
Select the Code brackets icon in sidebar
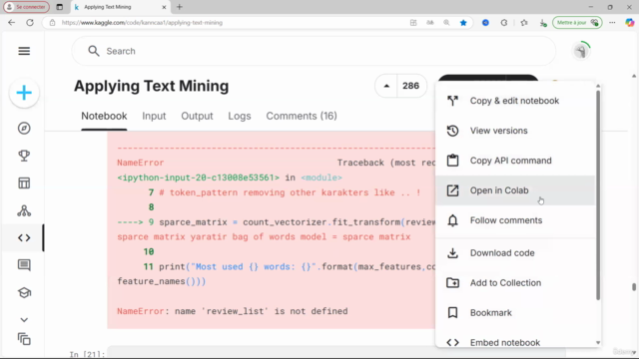click(x=24, y=237)
